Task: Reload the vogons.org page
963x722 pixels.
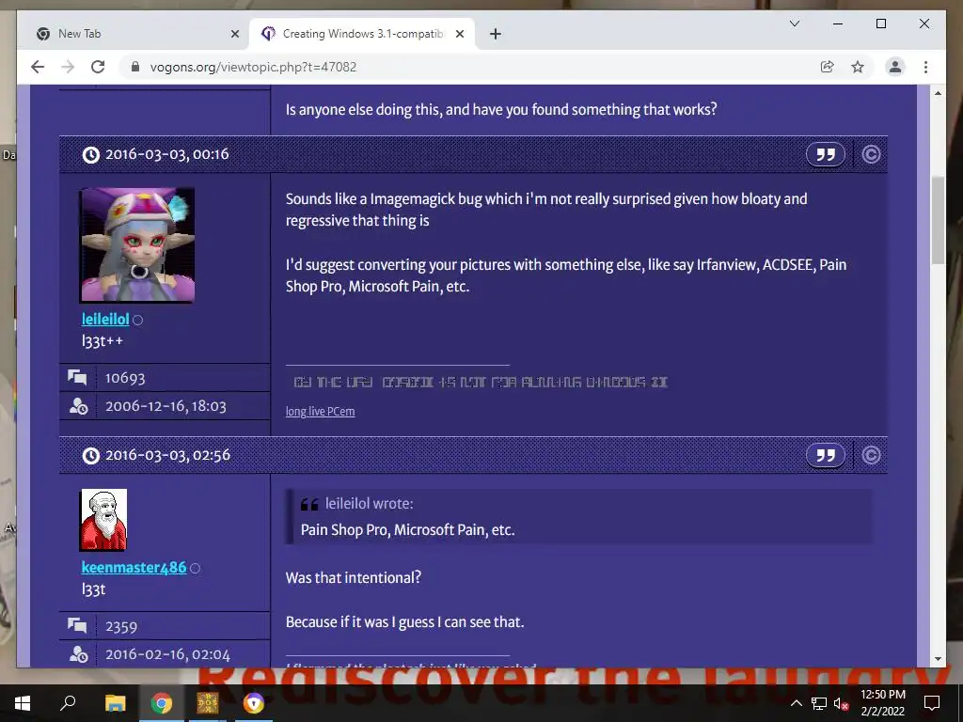Action: (x=98, y=67)
